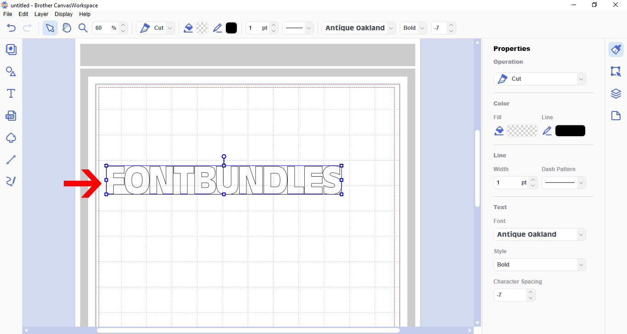This screenshot has height=334, width=627.
Task: Open the toolbar Bold style dropdown
Action: coord(413,28)
